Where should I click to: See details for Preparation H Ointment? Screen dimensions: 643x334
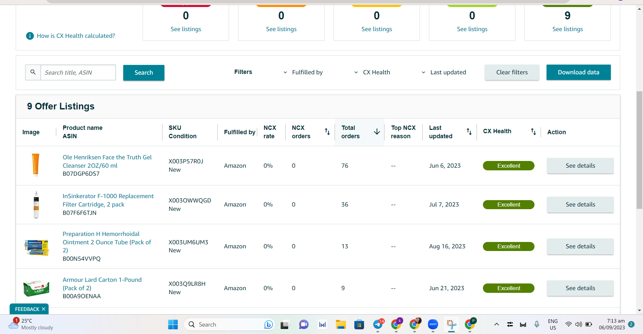(x=580, y=246)
